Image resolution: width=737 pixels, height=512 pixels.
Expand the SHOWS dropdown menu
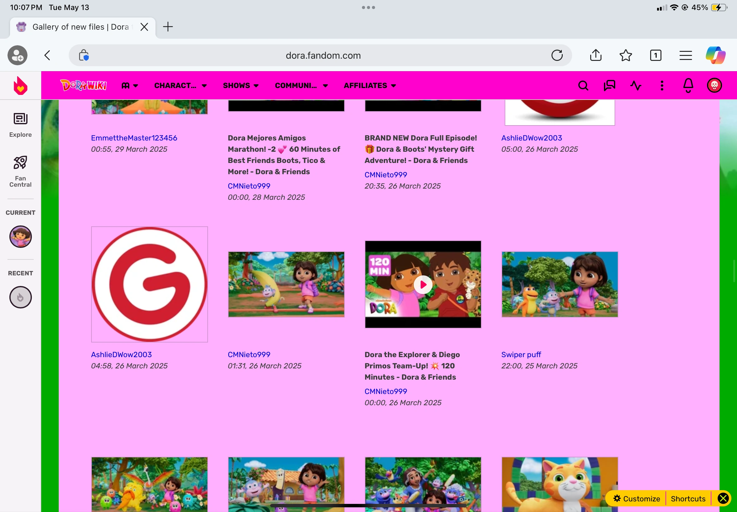point(241,86)
